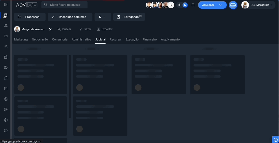
Task: Switch to the Execução tab
Action: [132, 39]
